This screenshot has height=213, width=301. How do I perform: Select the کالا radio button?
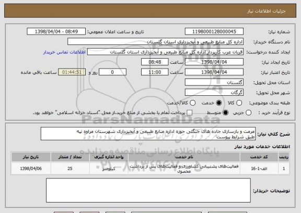tap(239, 103)
